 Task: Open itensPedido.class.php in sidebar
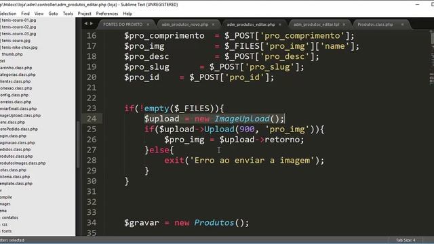coord(19,129)
